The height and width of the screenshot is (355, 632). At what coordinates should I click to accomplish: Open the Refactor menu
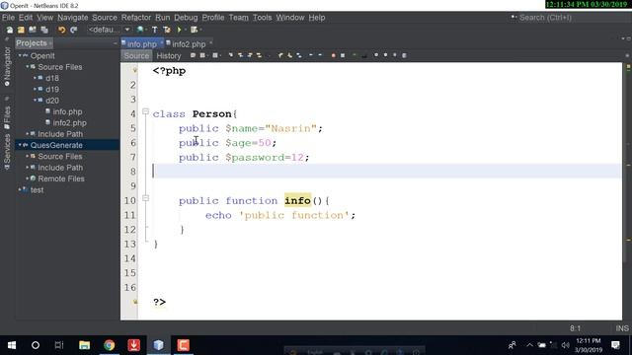(136, 18)
